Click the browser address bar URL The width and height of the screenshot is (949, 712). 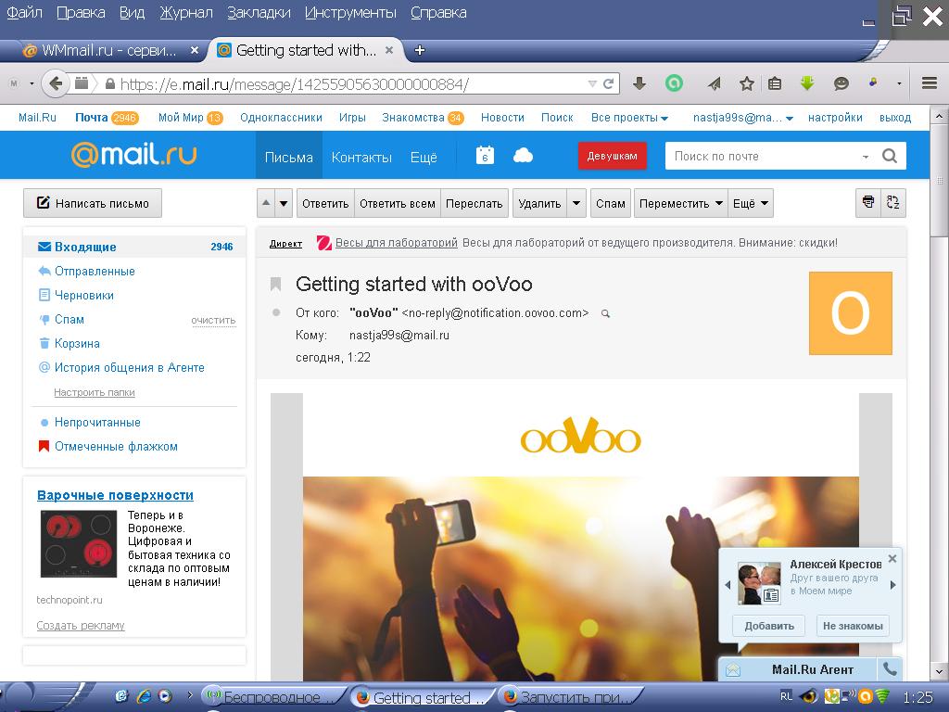295,83
